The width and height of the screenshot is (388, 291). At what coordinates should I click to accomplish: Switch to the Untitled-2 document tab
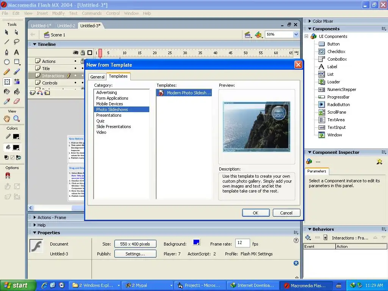66,26
